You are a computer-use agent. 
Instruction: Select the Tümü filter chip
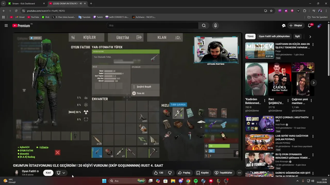coord(250,36)
